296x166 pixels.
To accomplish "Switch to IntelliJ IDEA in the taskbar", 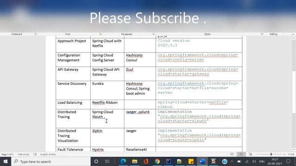I will [168, 161].
